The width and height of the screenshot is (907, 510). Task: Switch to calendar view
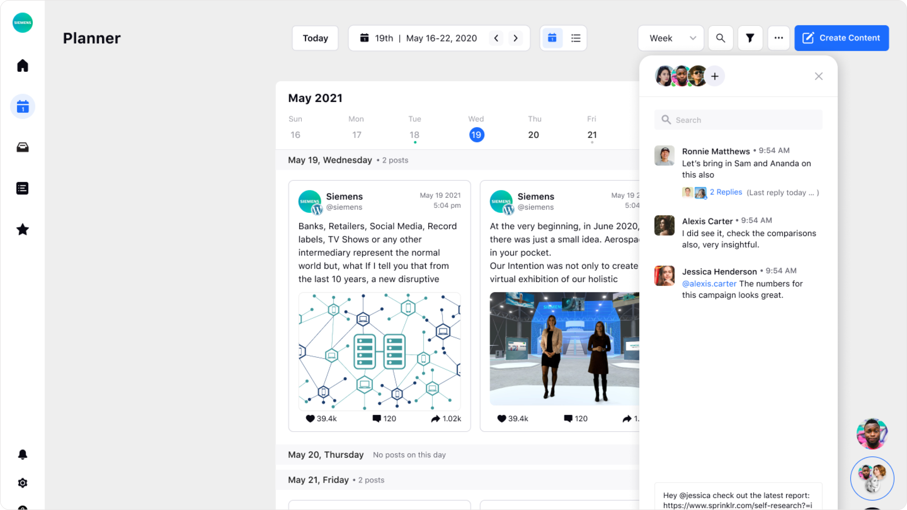click(552, 38)
